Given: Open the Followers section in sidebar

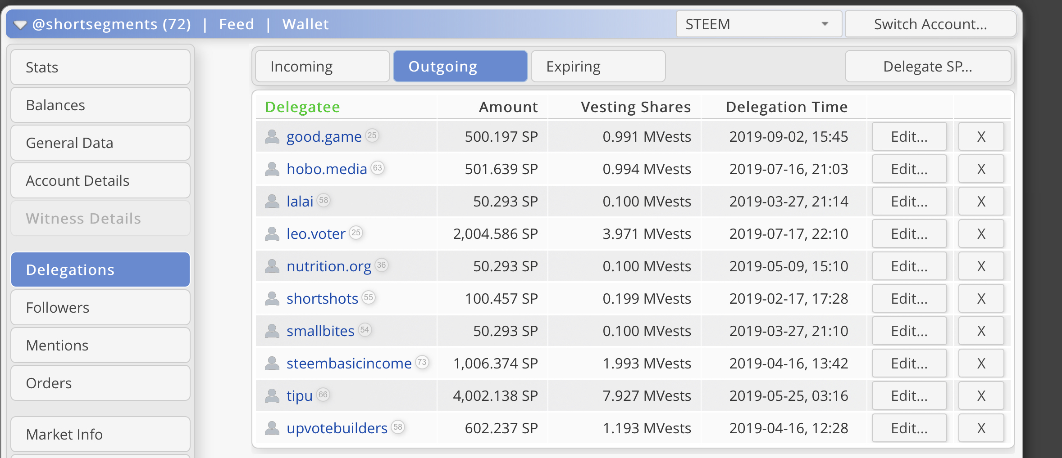Looking at the screenshot, I should pos(100,307).
